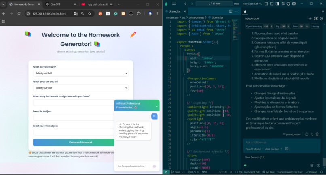
Task: Open the Chrome profile avatar
Action: 150,13
